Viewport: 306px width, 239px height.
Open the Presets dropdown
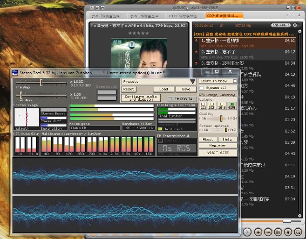[x=159, y=81]
